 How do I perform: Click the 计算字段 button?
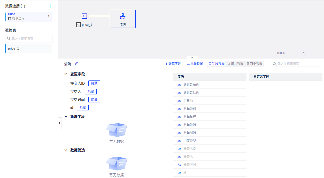click(173, 64)
